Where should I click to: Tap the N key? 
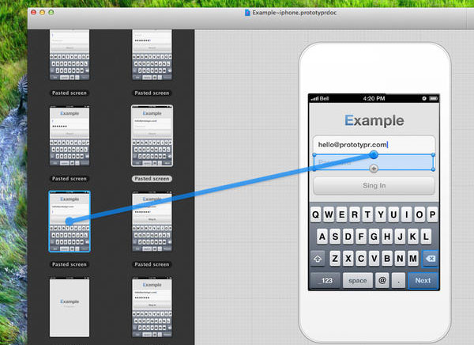click(400, 259)
